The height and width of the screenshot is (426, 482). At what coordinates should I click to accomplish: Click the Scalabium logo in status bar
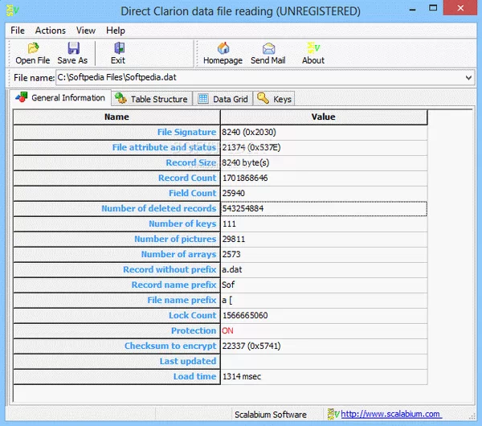(333, 414)
